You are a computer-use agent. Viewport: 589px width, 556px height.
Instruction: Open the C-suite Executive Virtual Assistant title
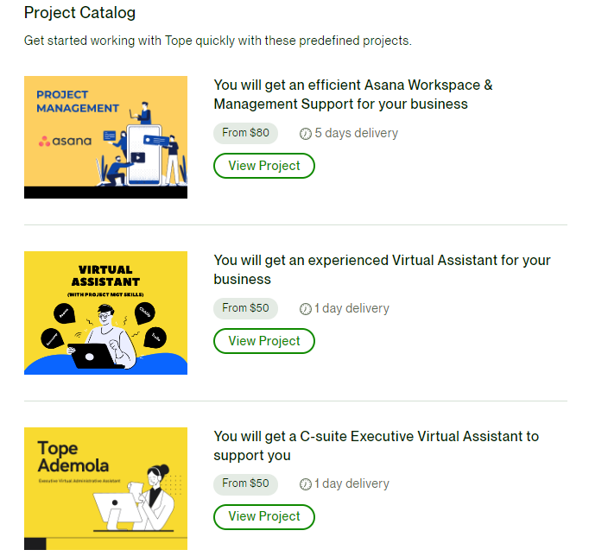coord(377,445)
